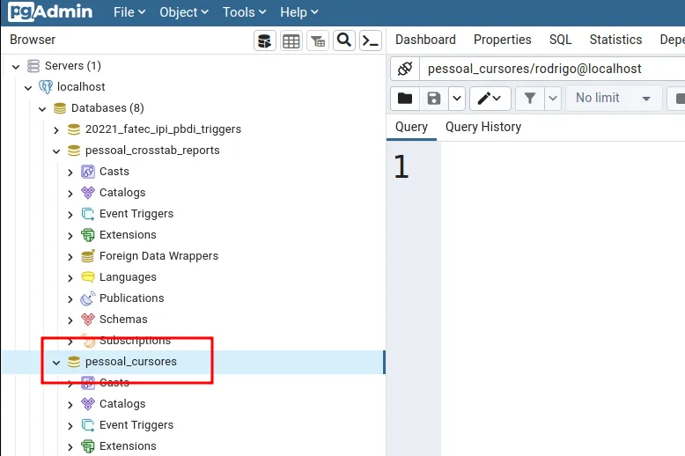Click the pessoal_cursores/rodrigo@localhost connection field
685x456 pixels.
[x=552, y=69]
